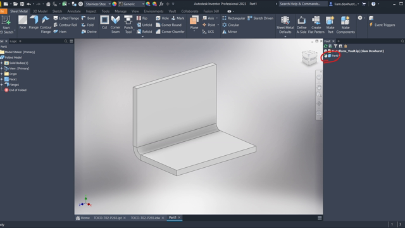Screen dimensions: 405x228
Task: Click the Contour Roll tool
Action: [65, 25]
